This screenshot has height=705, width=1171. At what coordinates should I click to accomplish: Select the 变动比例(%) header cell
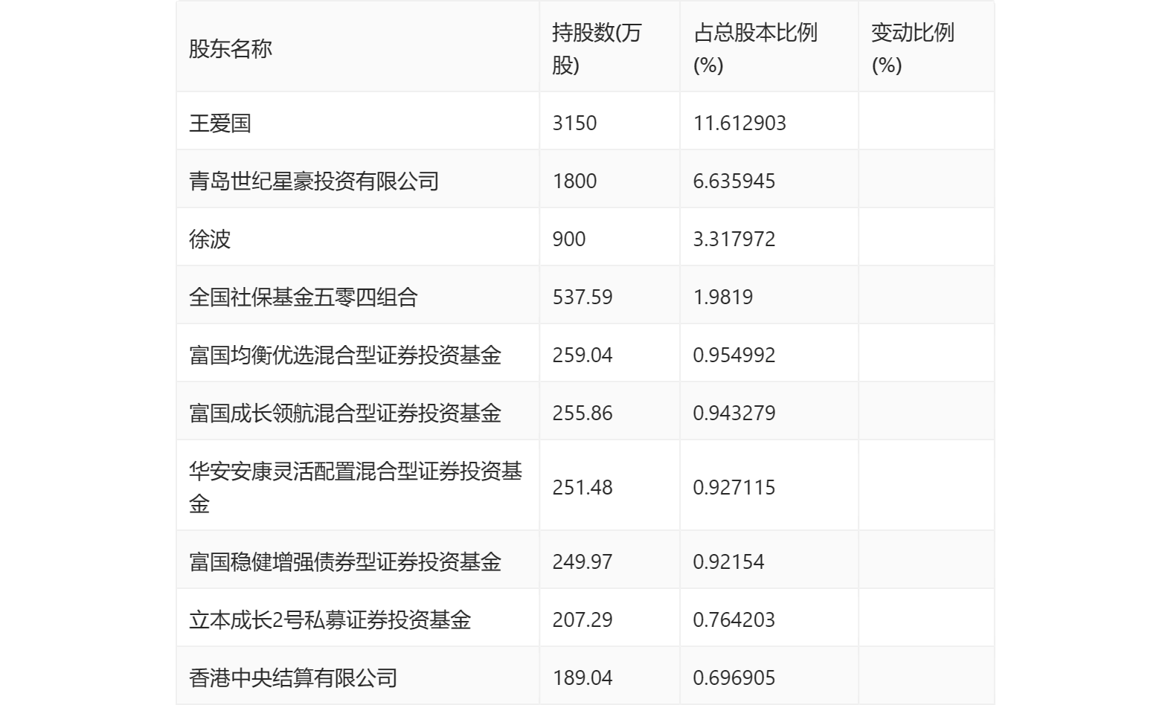coord(912,48)
